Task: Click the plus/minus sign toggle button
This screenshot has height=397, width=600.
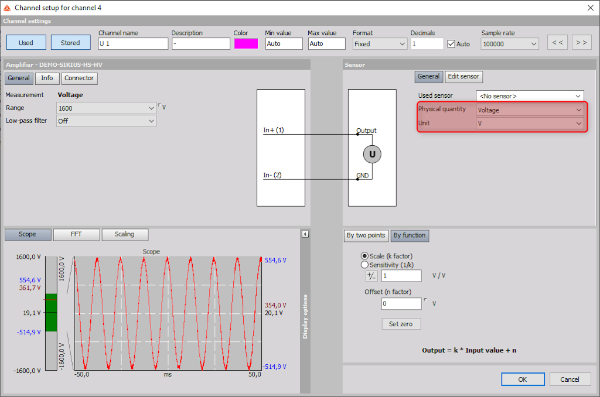Action: point(371,275)
